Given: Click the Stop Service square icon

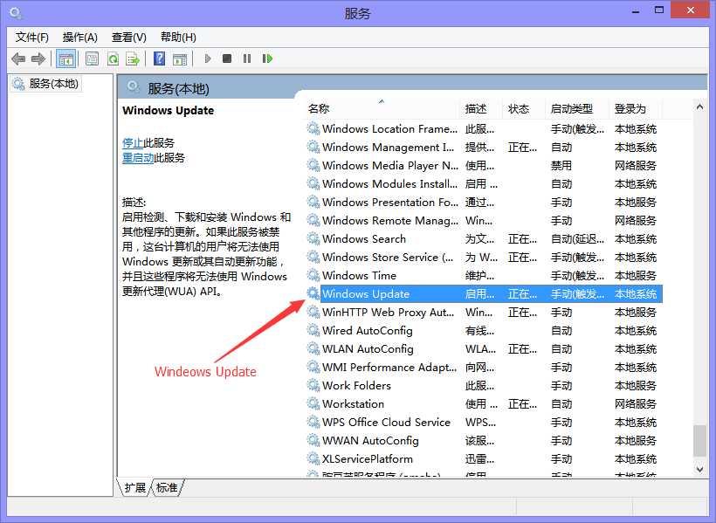Looking at the screenshot, I should click(227, 58).
